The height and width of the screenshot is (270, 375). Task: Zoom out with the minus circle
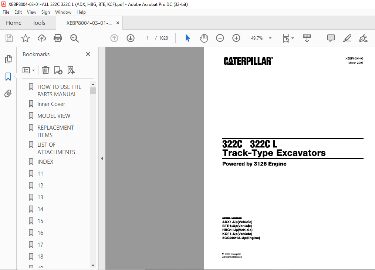coord(220,38)
